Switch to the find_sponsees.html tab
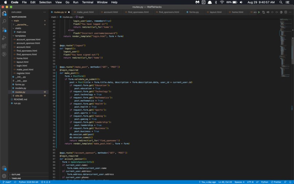 tap(138, 12)
